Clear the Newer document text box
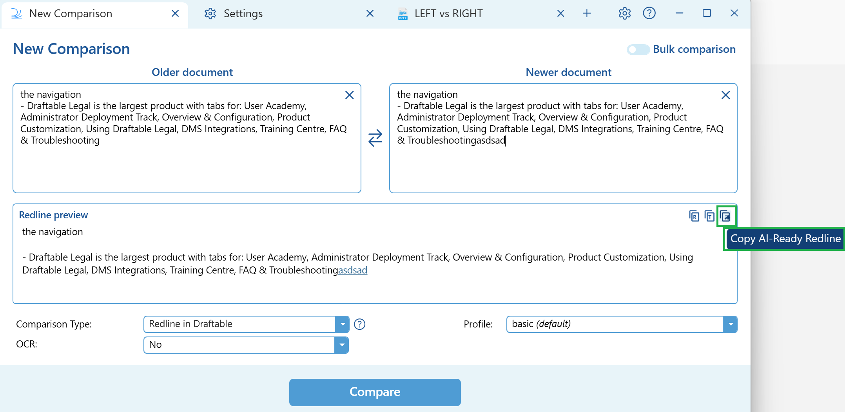 coord(725,95)
